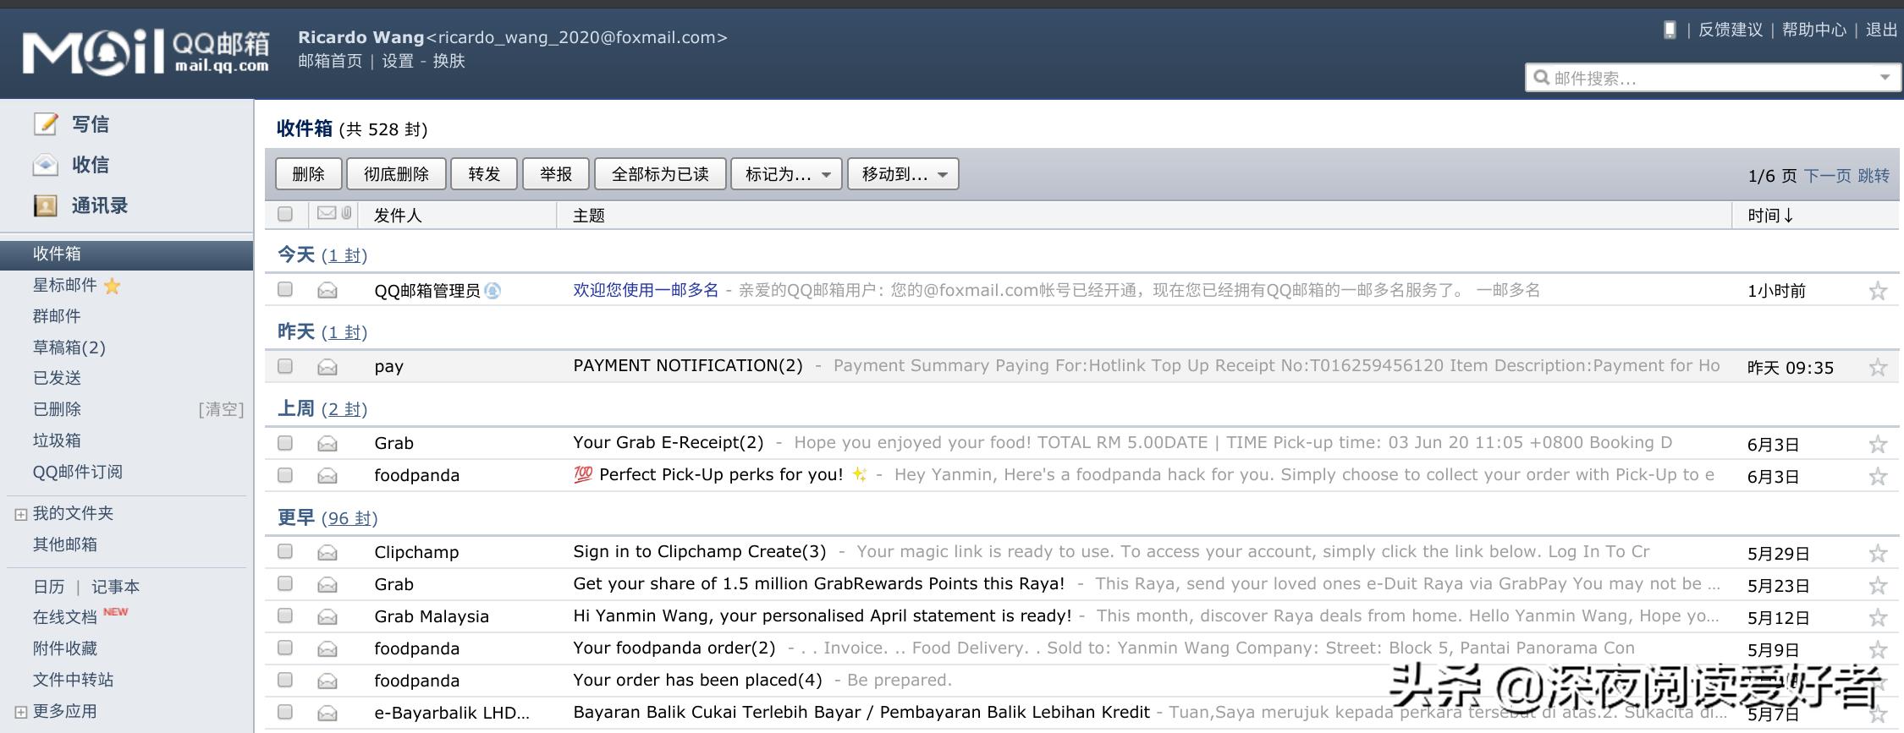Click the 举报 button
The height and width of the screenshot is (733, 1904).
[556, 174]
